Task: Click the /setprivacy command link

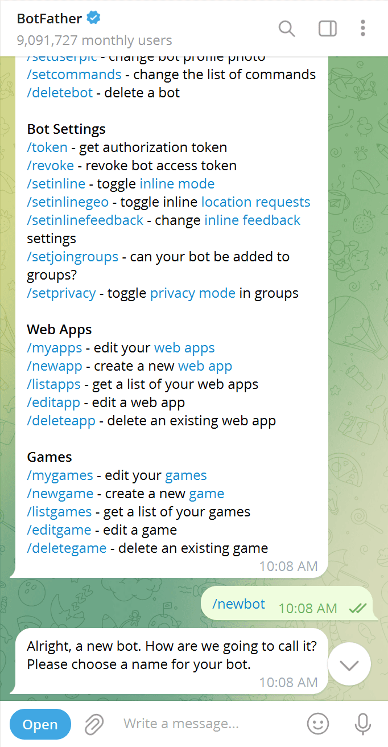Action: click(x=61, y=293)
